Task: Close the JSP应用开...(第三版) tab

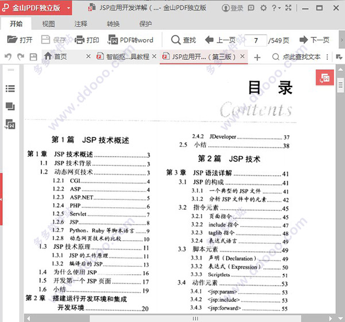Action: [x=242, y=56]
